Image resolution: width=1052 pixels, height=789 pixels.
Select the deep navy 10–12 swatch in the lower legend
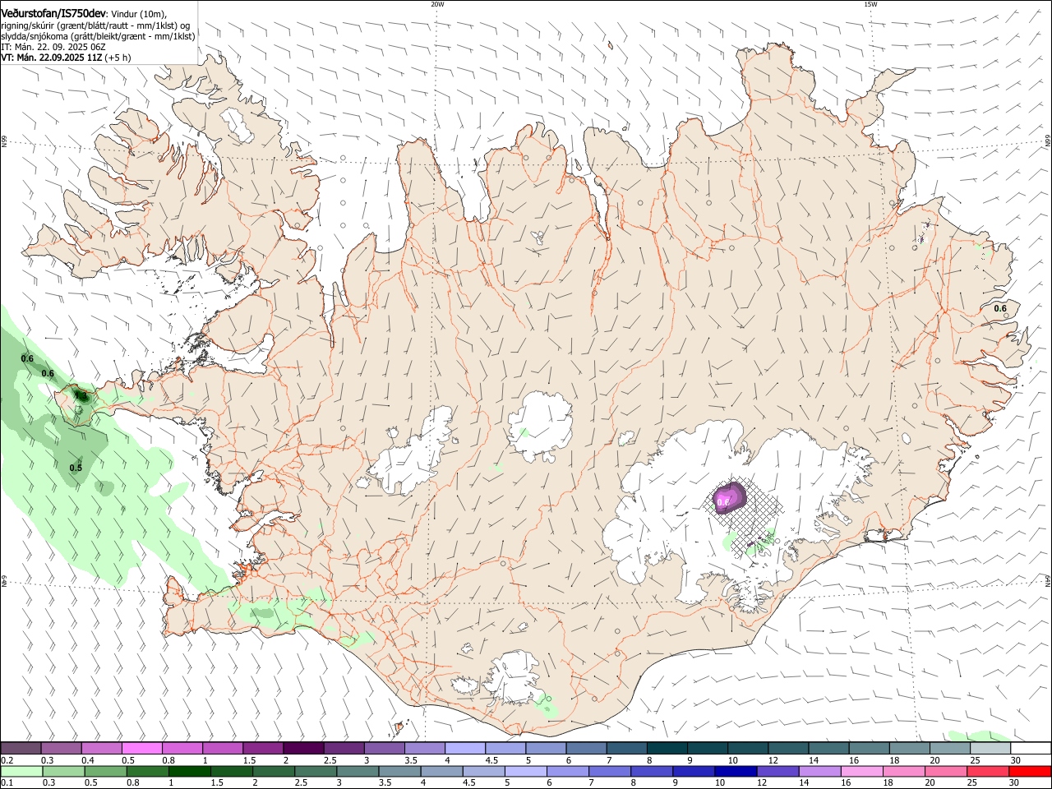pos(736,771)
